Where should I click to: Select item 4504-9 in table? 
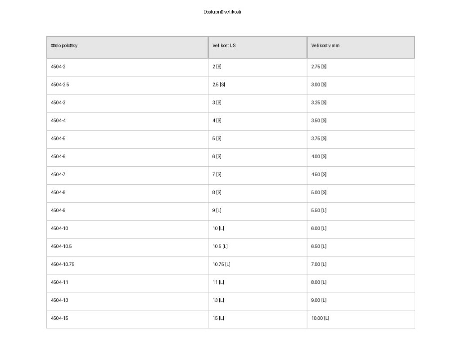(58, 211)
